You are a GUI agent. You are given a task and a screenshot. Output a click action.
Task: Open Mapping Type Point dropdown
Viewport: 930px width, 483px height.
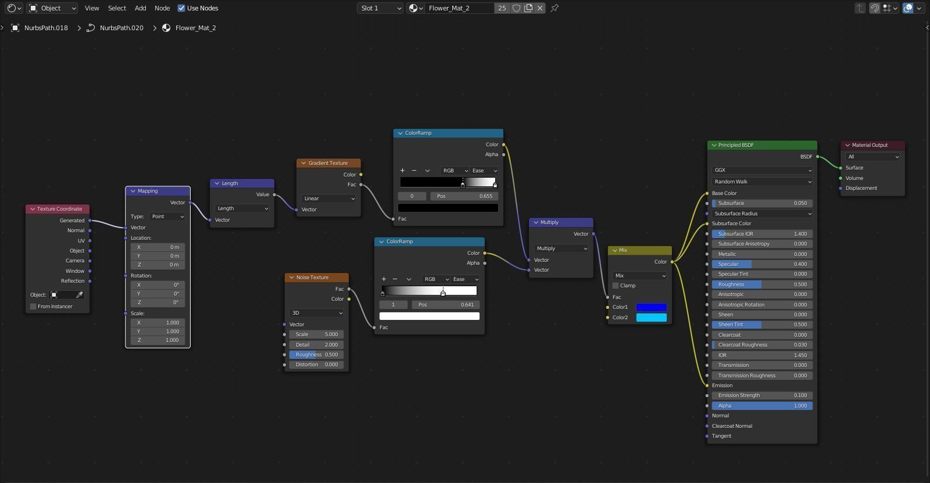(x=167, y=217)
